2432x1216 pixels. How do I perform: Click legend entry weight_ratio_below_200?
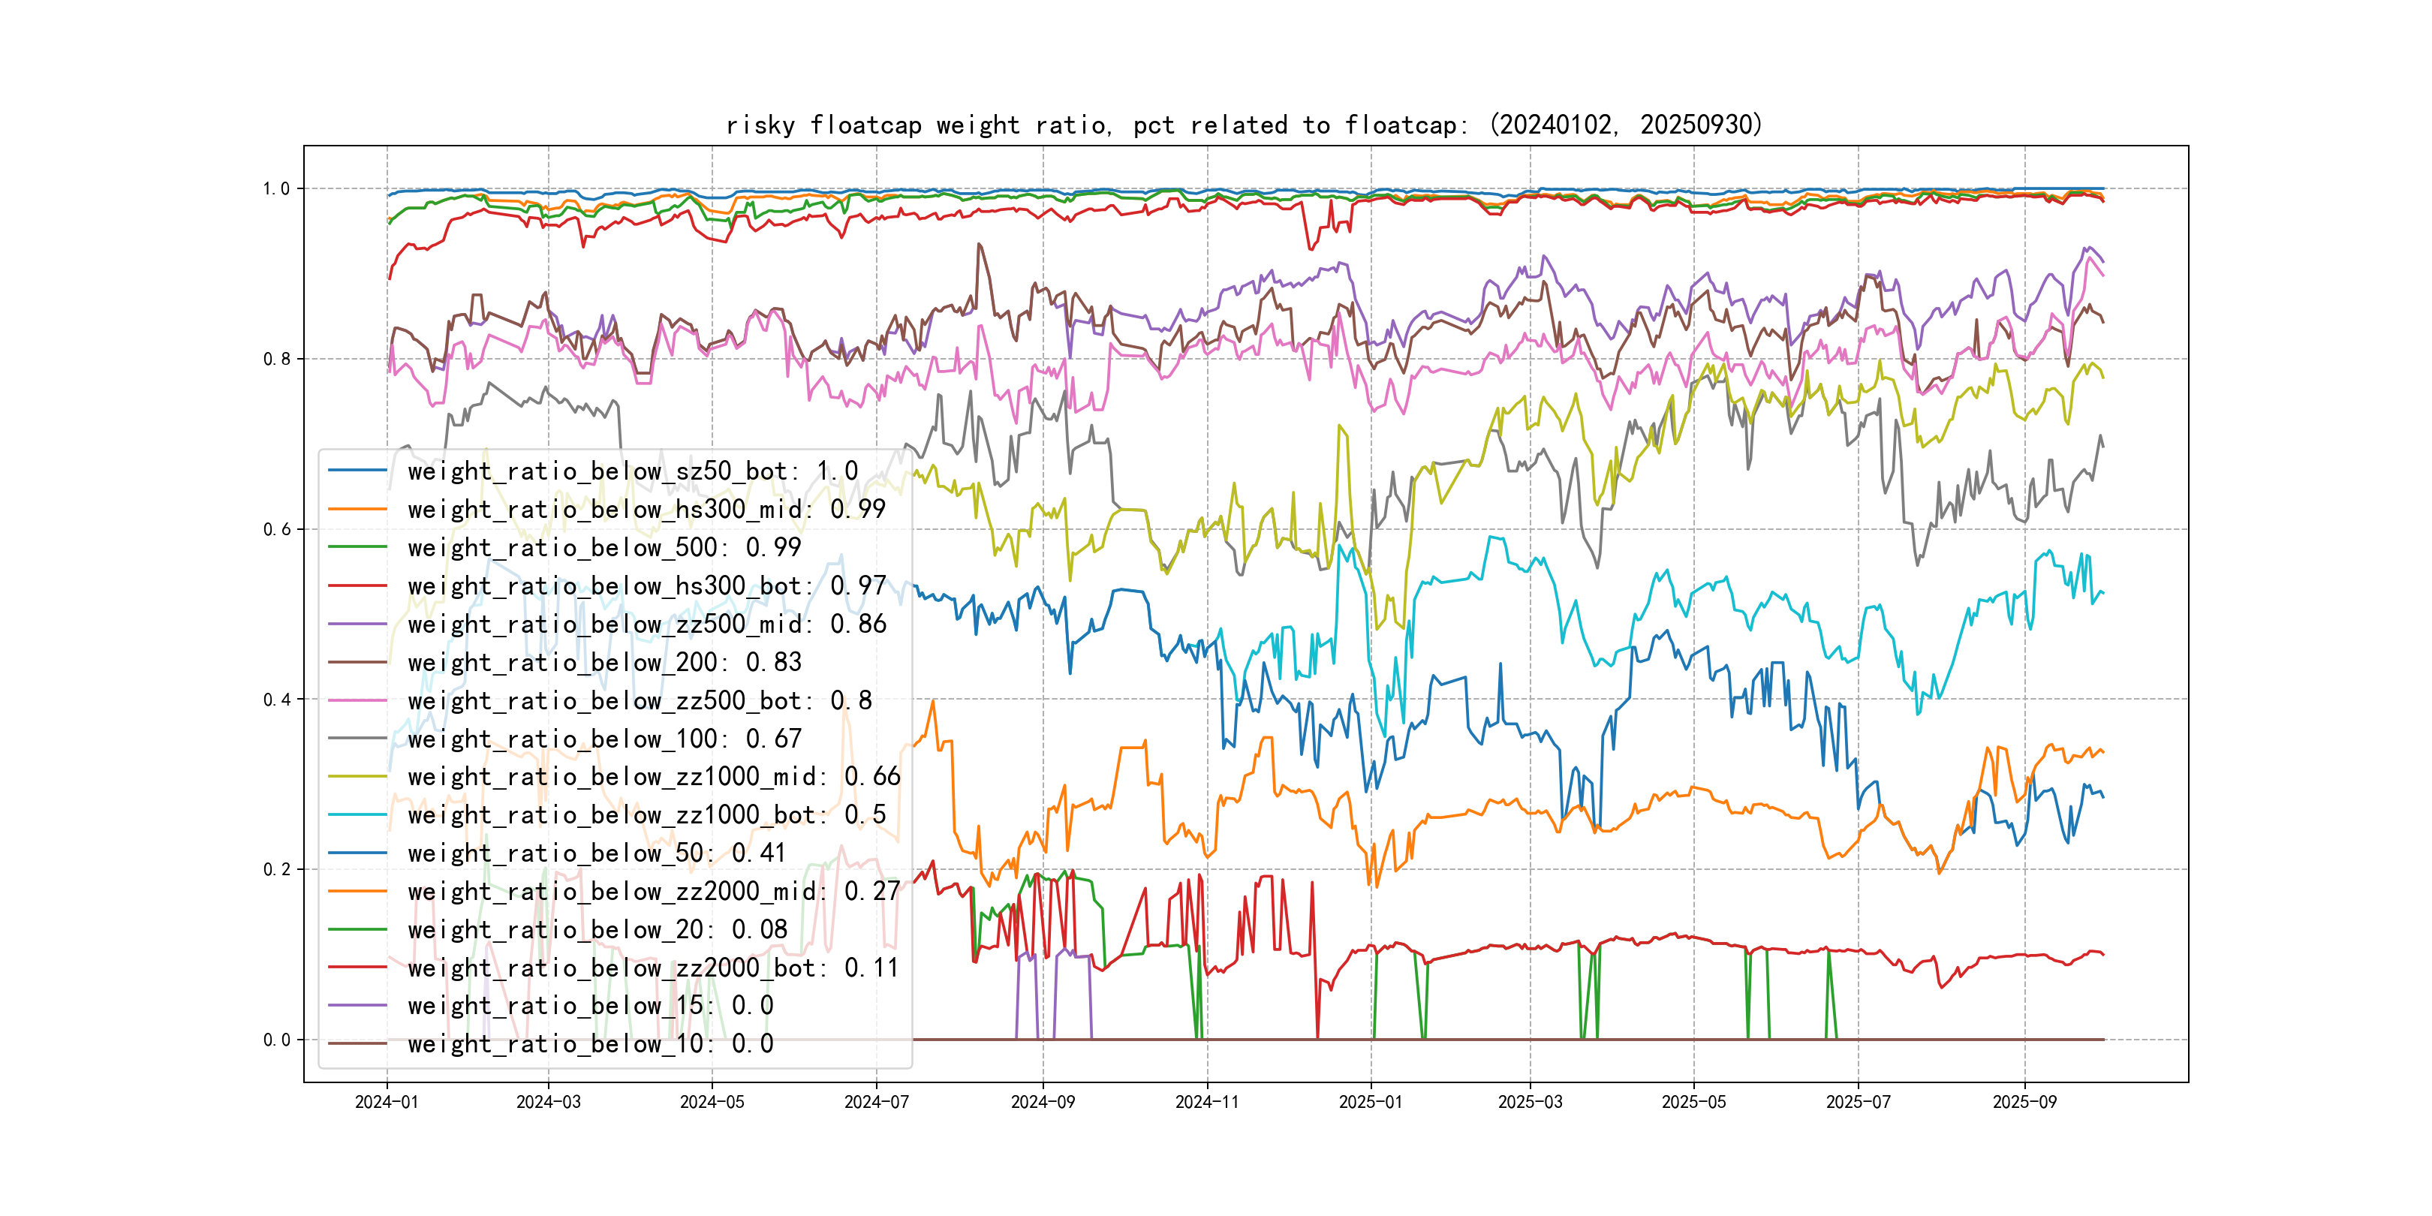pyautogui.click(x=603, y=663)
